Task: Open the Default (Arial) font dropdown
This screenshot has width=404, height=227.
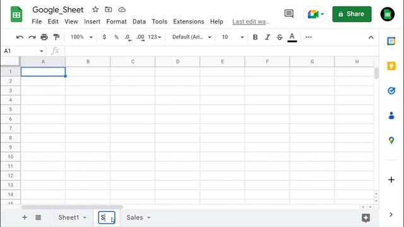Action: (192, 37)
